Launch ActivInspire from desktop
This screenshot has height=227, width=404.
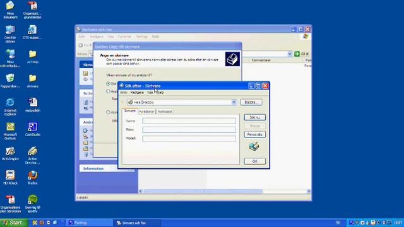10,153
